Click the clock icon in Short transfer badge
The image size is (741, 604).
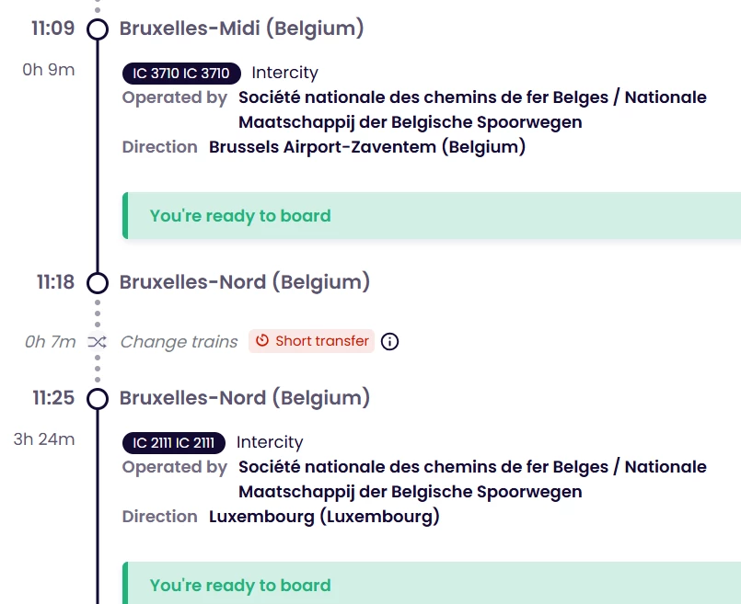coord(262,341)
